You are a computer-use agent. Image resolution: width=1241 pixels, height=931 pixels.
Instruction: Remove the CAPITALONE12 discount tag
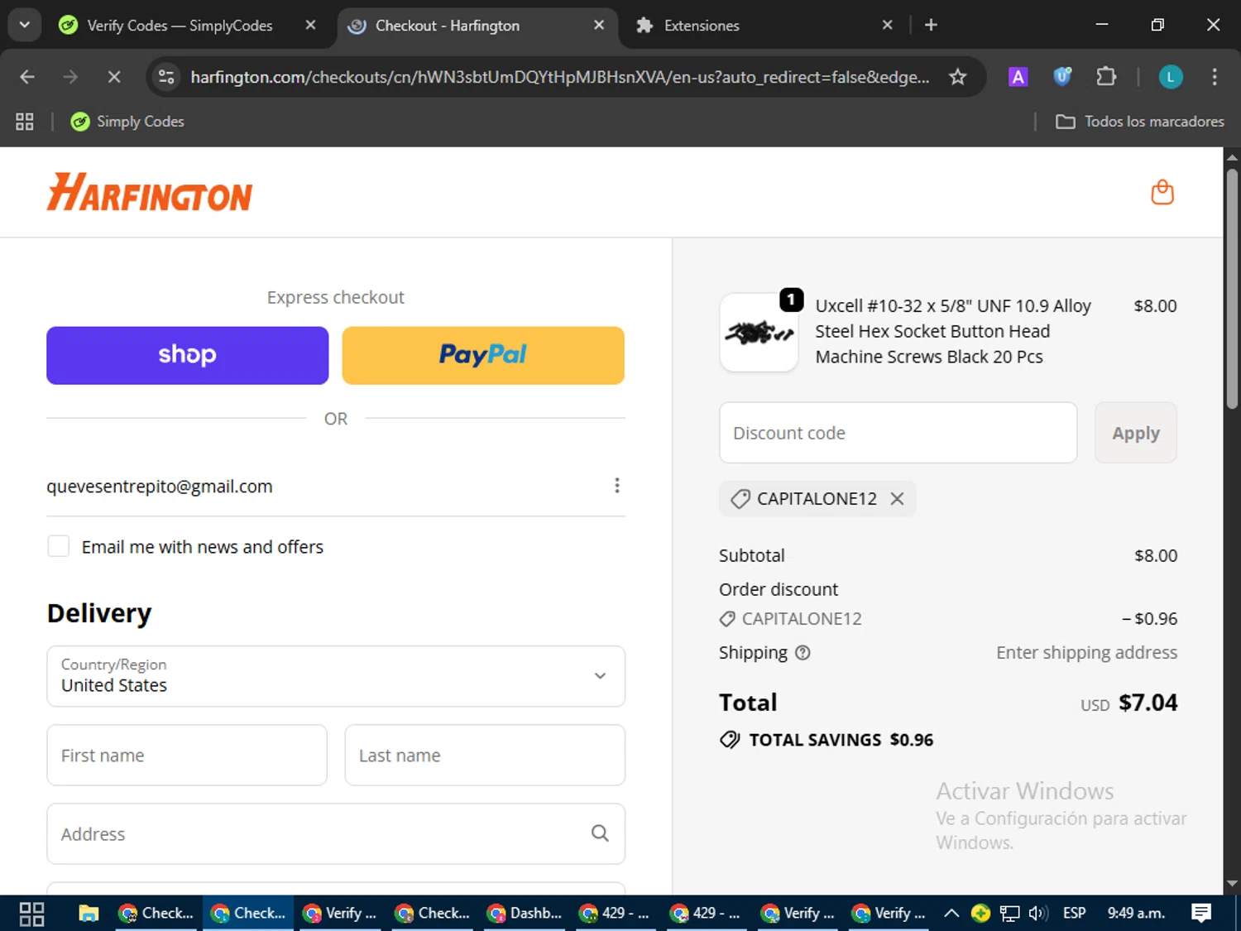(897, 499)
